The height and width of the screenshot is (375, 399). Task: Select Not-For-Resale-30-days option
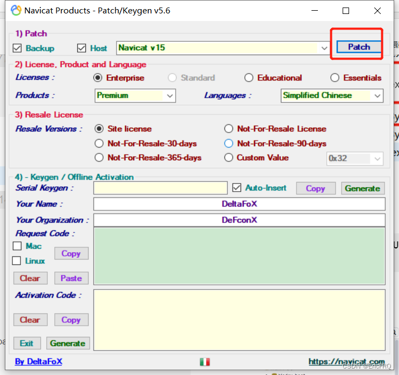[99, 143]
